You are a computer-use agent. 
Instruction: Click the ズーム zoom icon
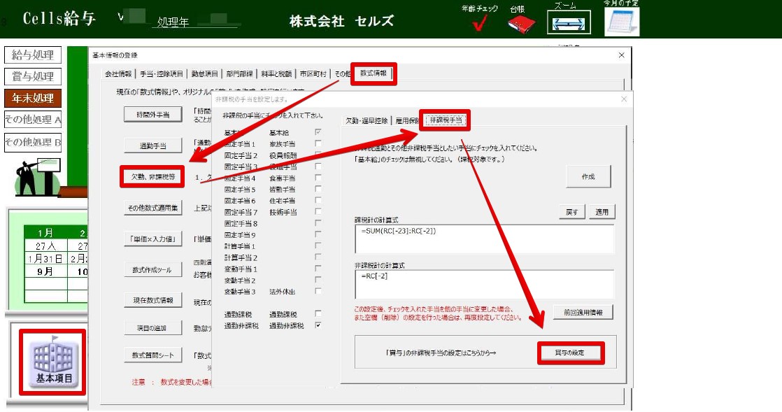568,23
